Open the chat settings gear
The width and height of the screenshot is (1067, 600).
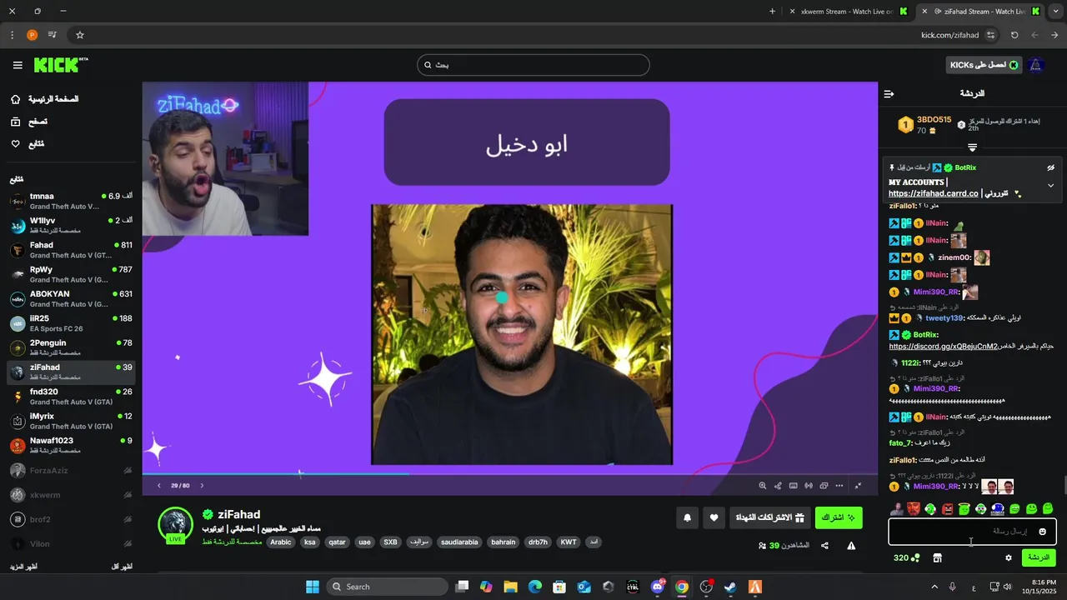(x=1008, y=557)
